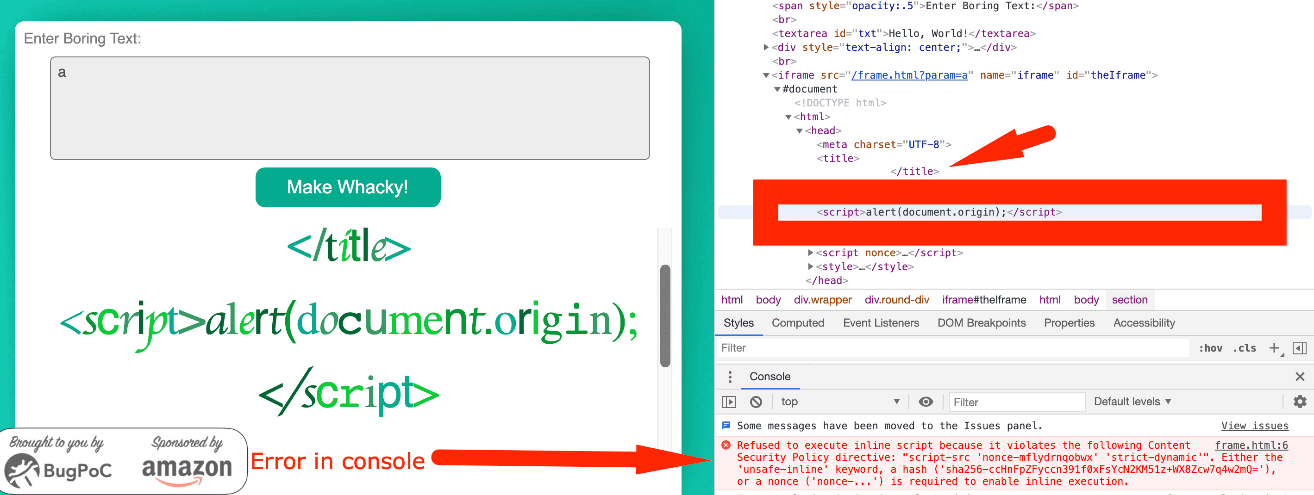Switch to the Computed tab
Image resolution: width=1314 pixels, height=495 pixels.
(x=798, y=323)
